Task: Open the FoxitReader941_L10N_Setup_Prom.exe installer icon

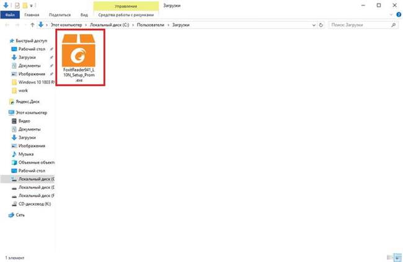Action: pyautogui.click(x=79, y=50)
